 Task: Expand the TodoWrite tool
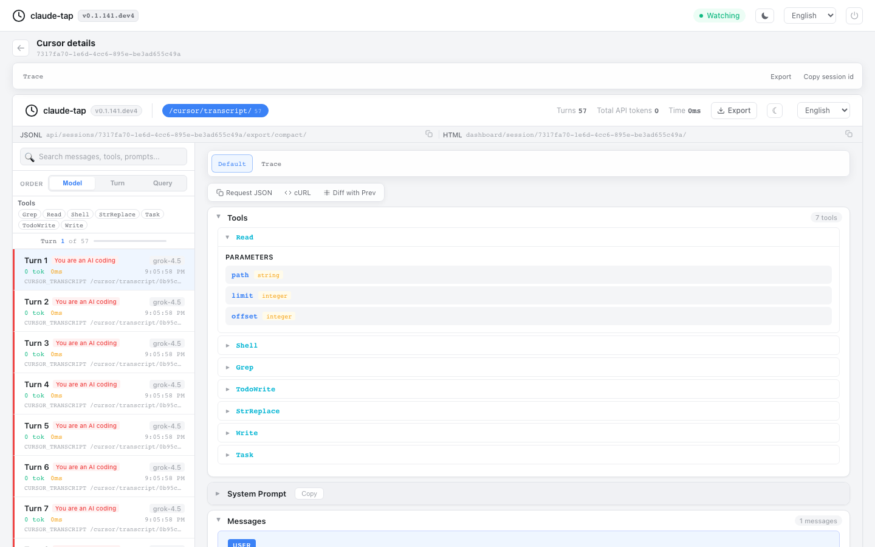529,389
